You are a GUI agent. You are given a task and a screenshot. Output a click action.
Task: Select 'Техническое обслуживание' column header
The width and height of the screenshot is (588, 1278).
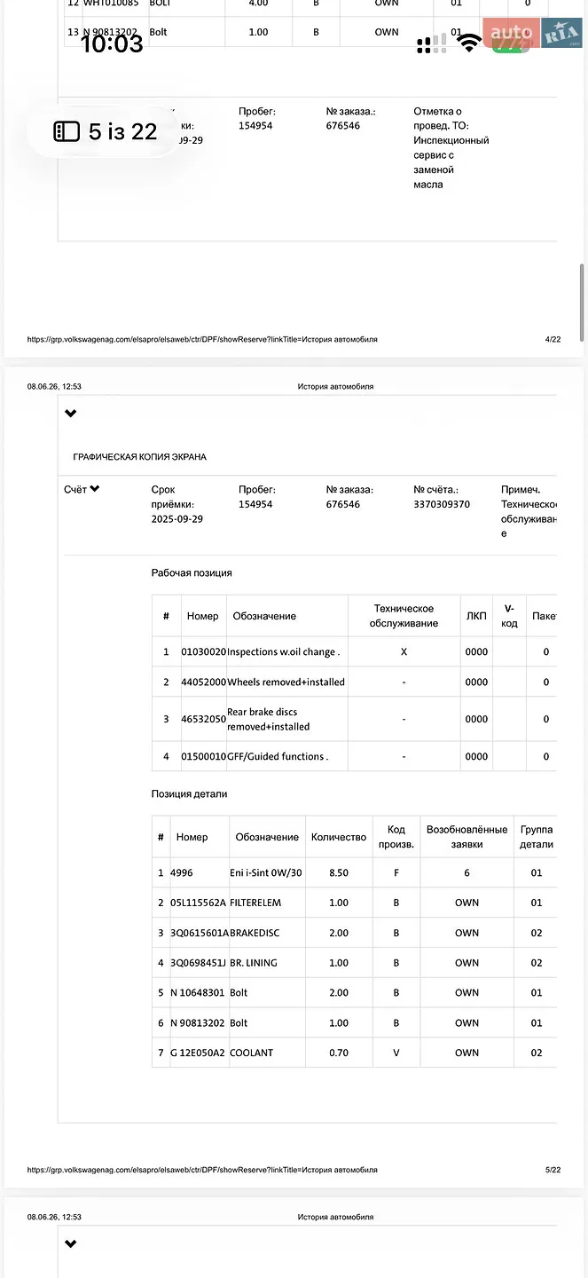[404, 616]
